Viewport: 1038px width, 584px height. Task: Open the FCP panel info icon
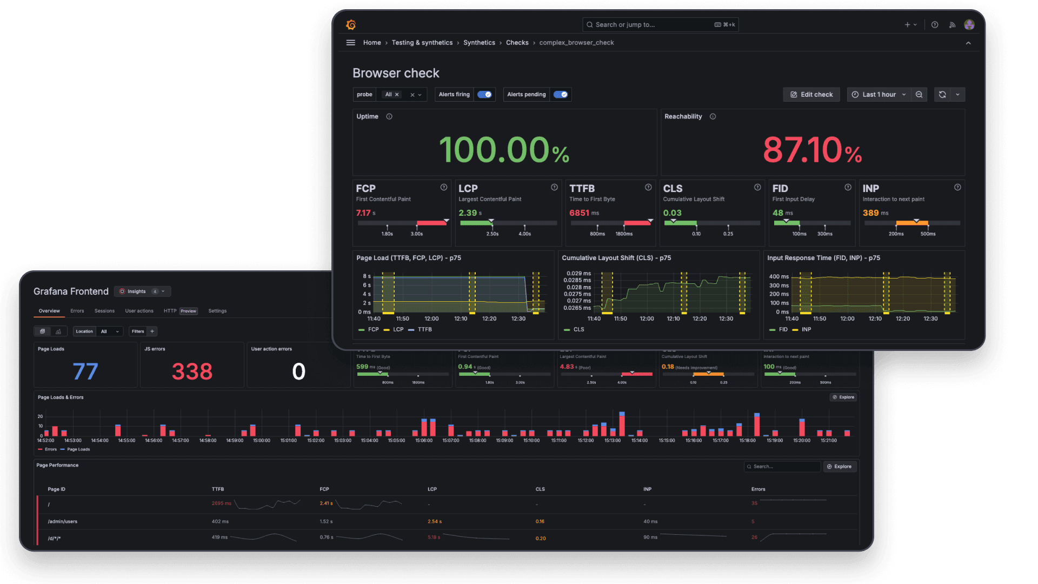coord(444,188)
